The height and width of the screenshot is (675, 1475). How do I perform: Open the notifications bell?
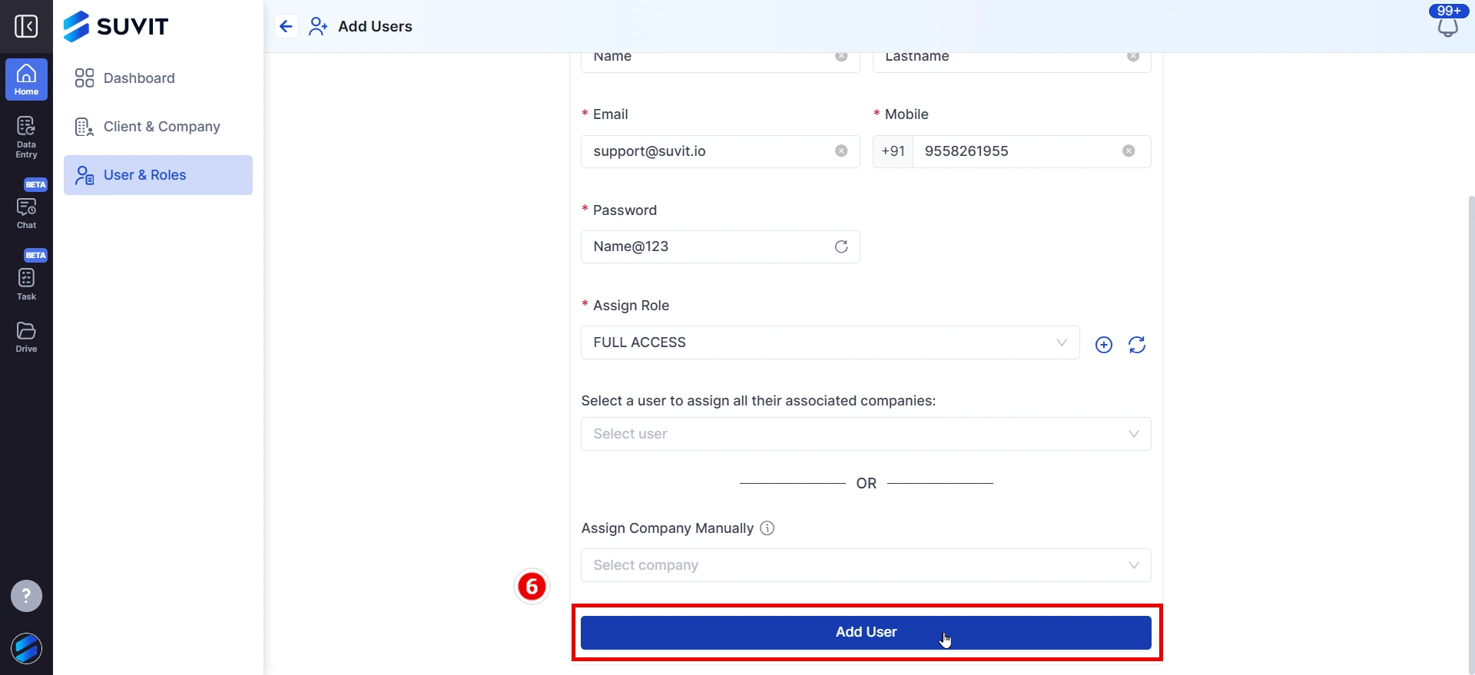pyautogui.click(x=1447, y=28)
